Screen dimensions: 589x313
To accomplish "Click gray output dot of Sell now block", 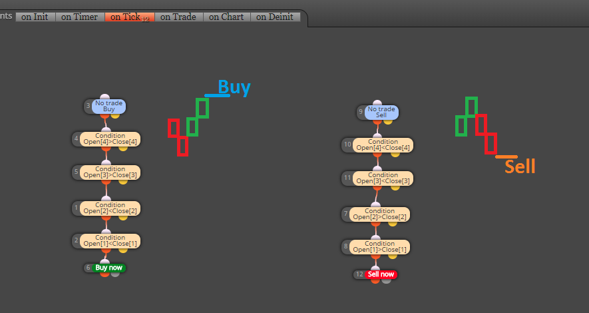I will pyautogui.click(x=386, y=280).
